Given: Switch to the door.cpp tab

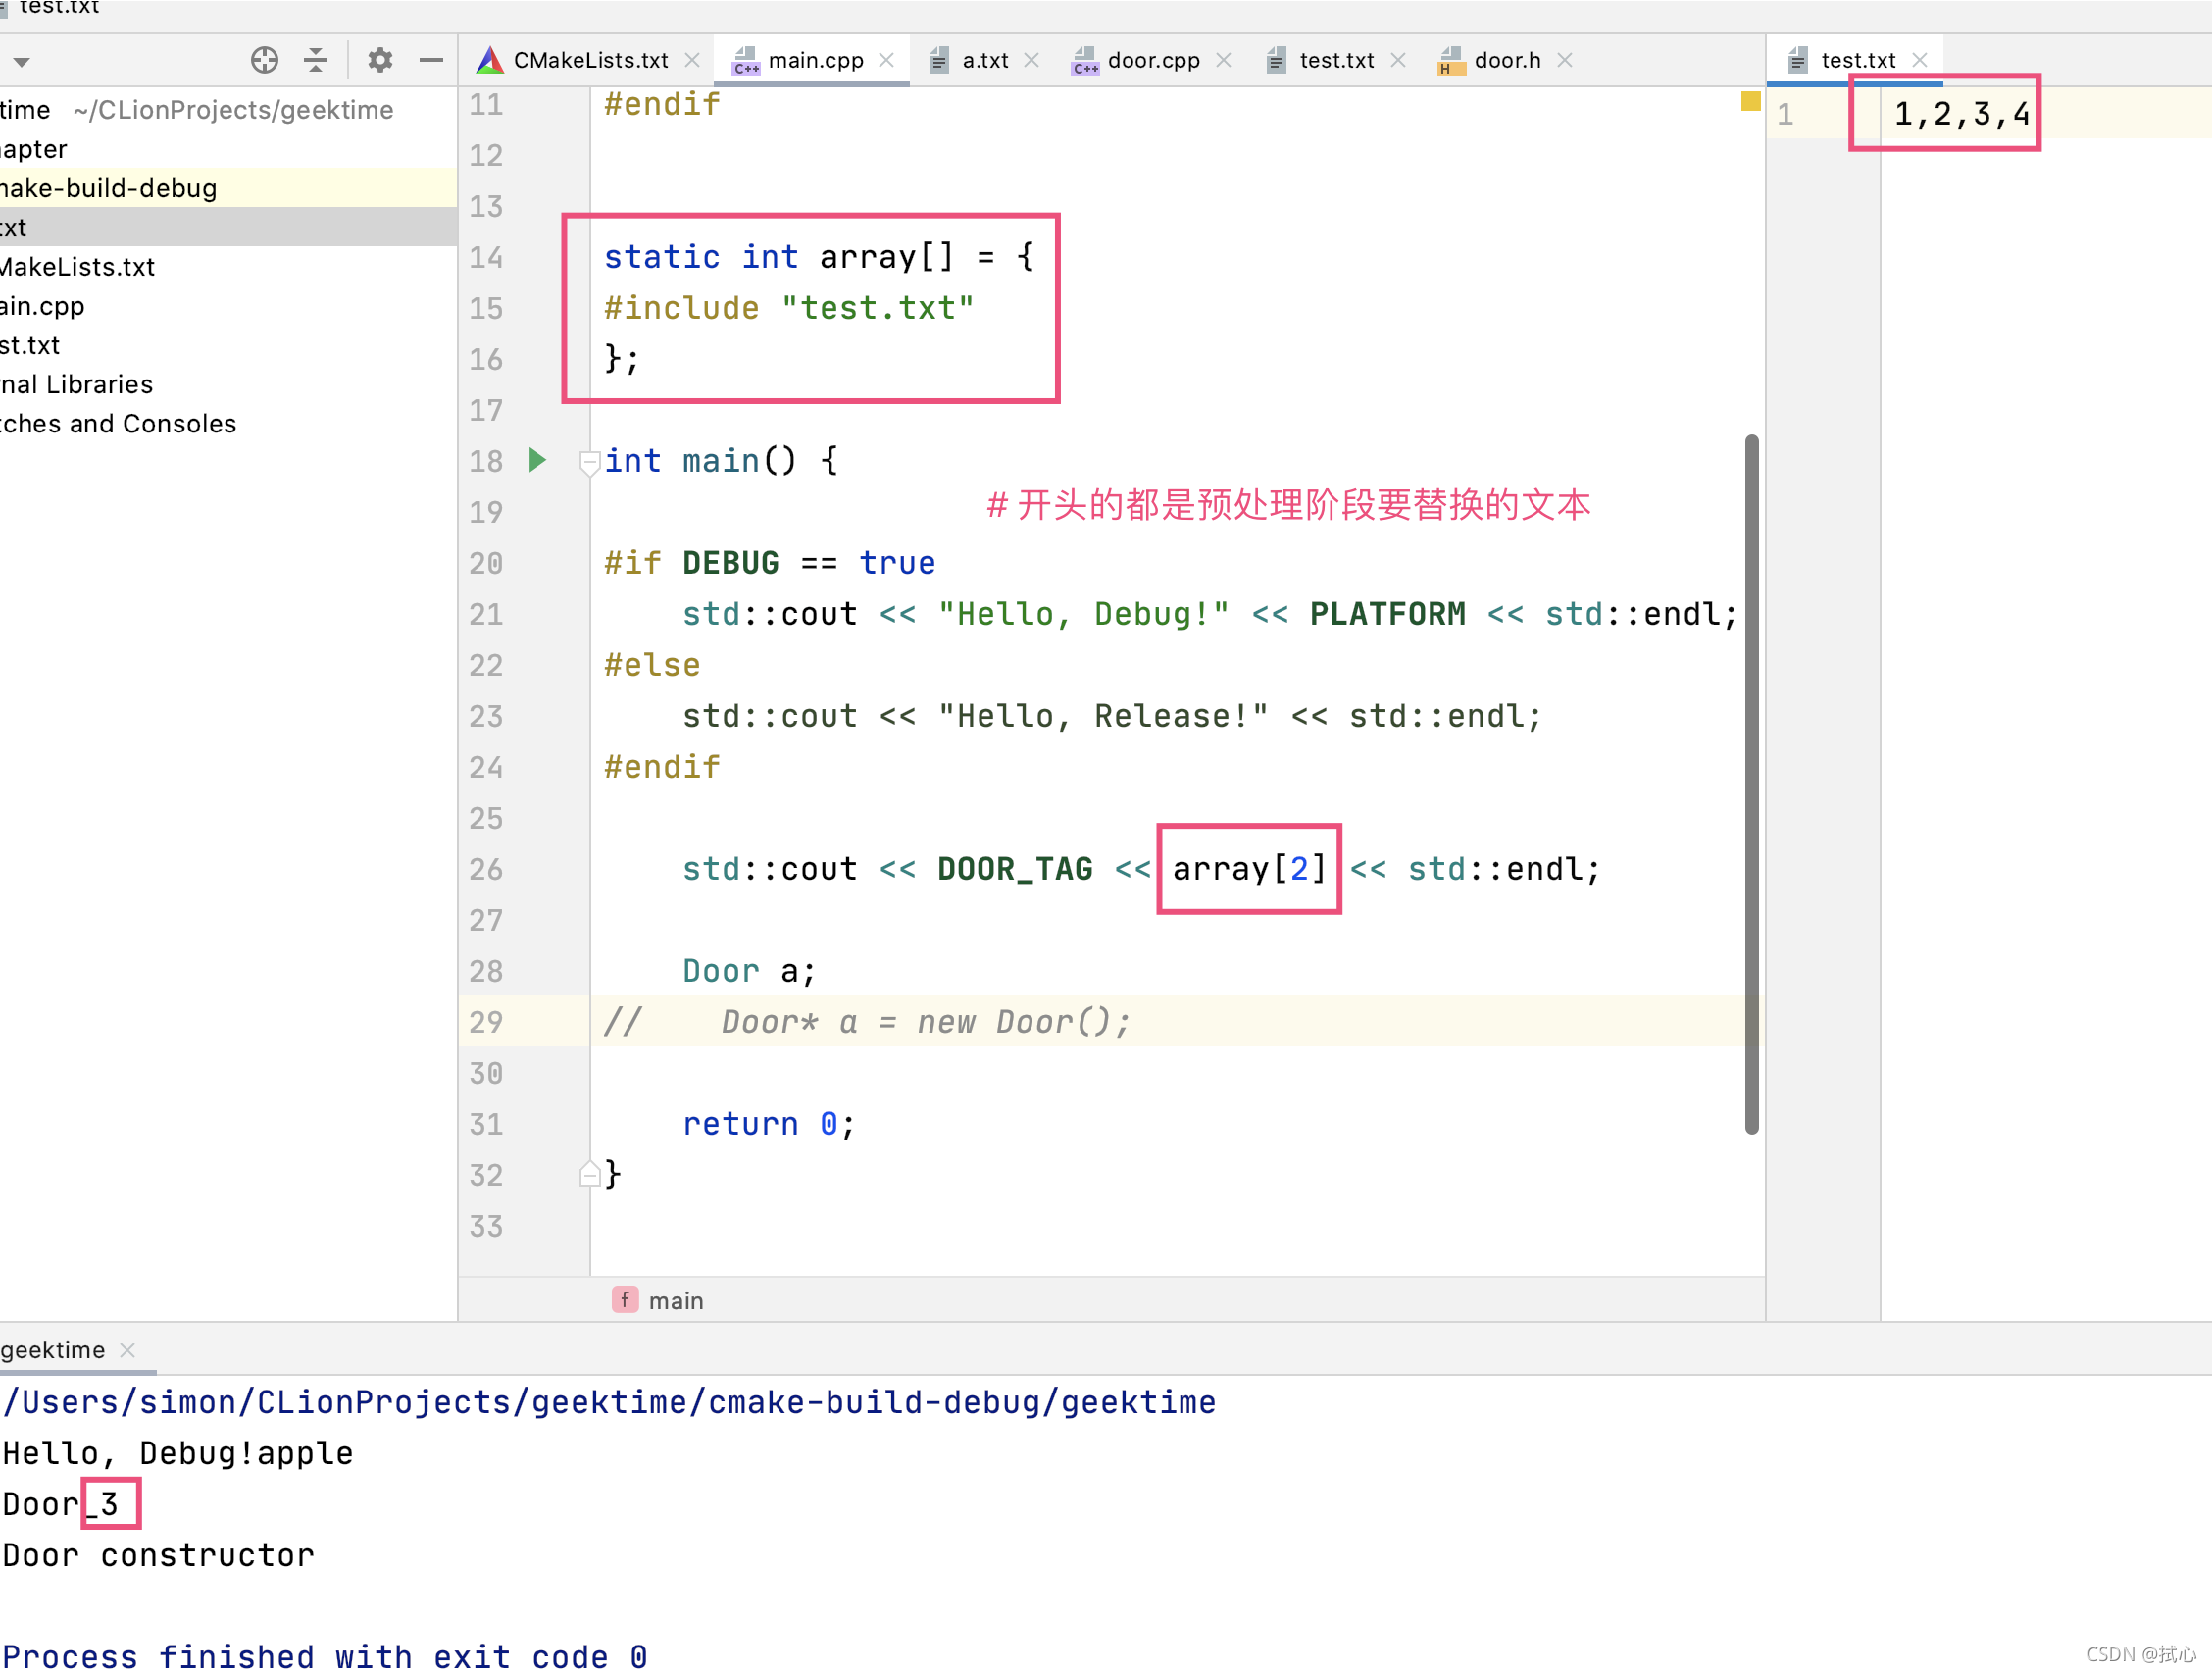Looking at the screenshot, I should [x=1153, y=60].
